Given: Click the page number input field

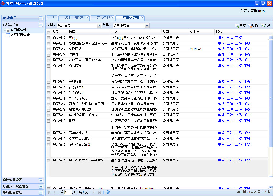Looking at the screenshot, I should 68,192.
